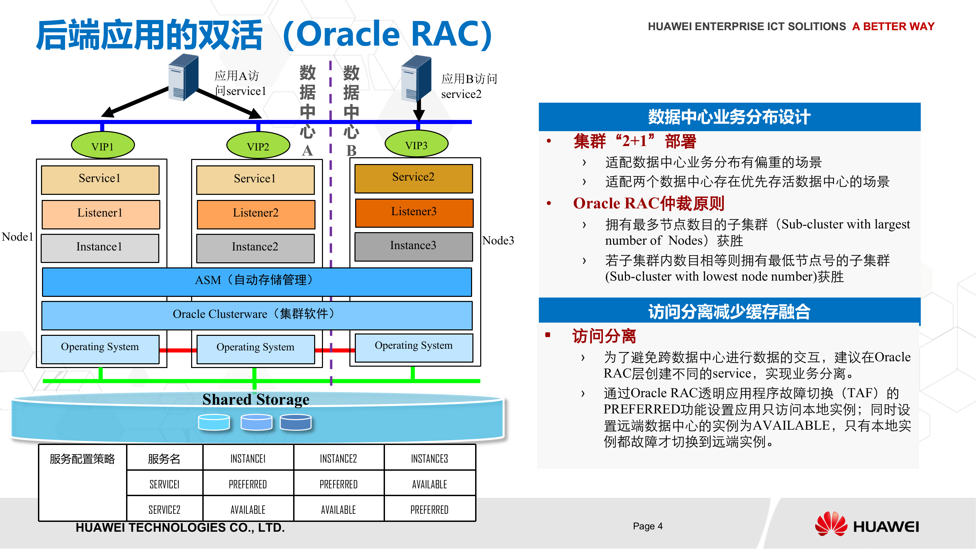Click the Application B server icon
The image size is (976, 549).
click(x=416, y=79)
